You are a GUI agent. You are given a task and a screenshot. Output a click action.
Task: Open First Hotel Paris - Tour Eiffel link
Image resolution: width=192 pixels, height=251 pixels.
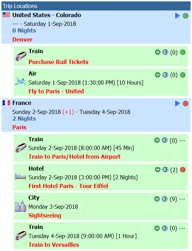point(69,186)
